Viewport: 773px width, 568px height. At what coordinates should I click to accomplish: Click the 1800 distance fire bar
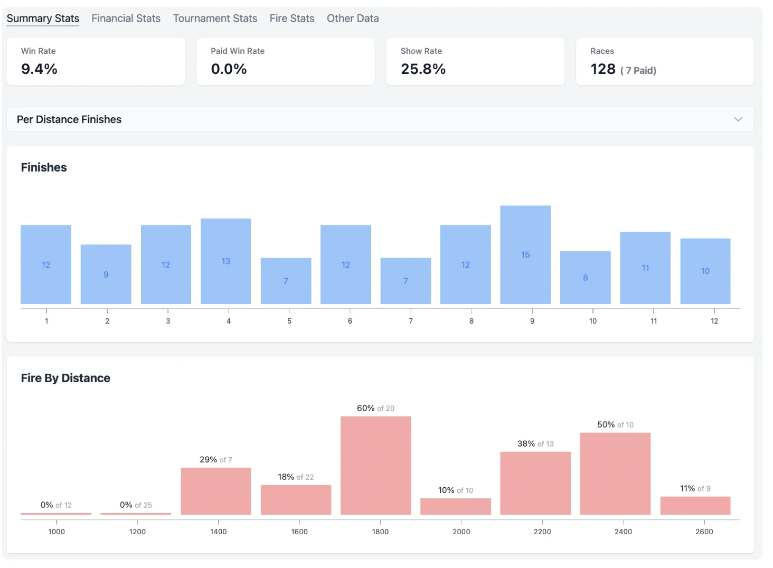coord(375,465)
